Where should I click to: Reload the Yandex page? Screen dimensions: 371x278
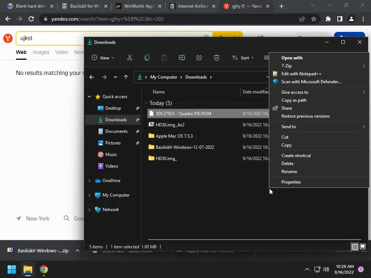pyautogui.click(x=31, y=19)
